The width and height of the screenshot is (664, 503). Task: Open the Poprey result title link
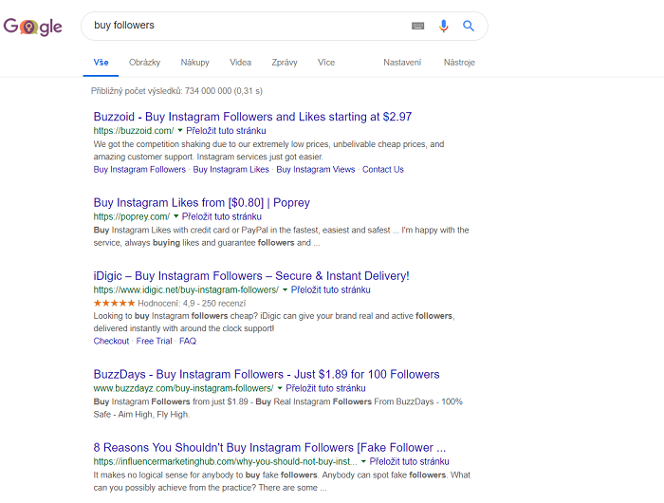coord(201,202)
